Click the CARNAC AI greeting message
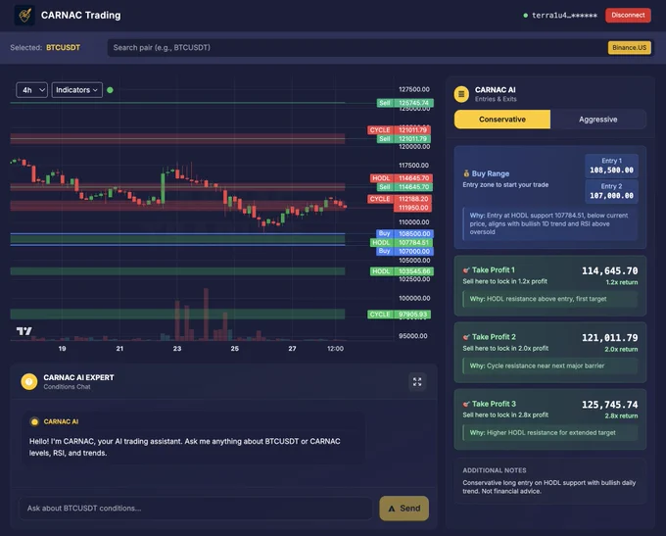The image size is (666, 536). pyautogui.click(x=185, y=447)
